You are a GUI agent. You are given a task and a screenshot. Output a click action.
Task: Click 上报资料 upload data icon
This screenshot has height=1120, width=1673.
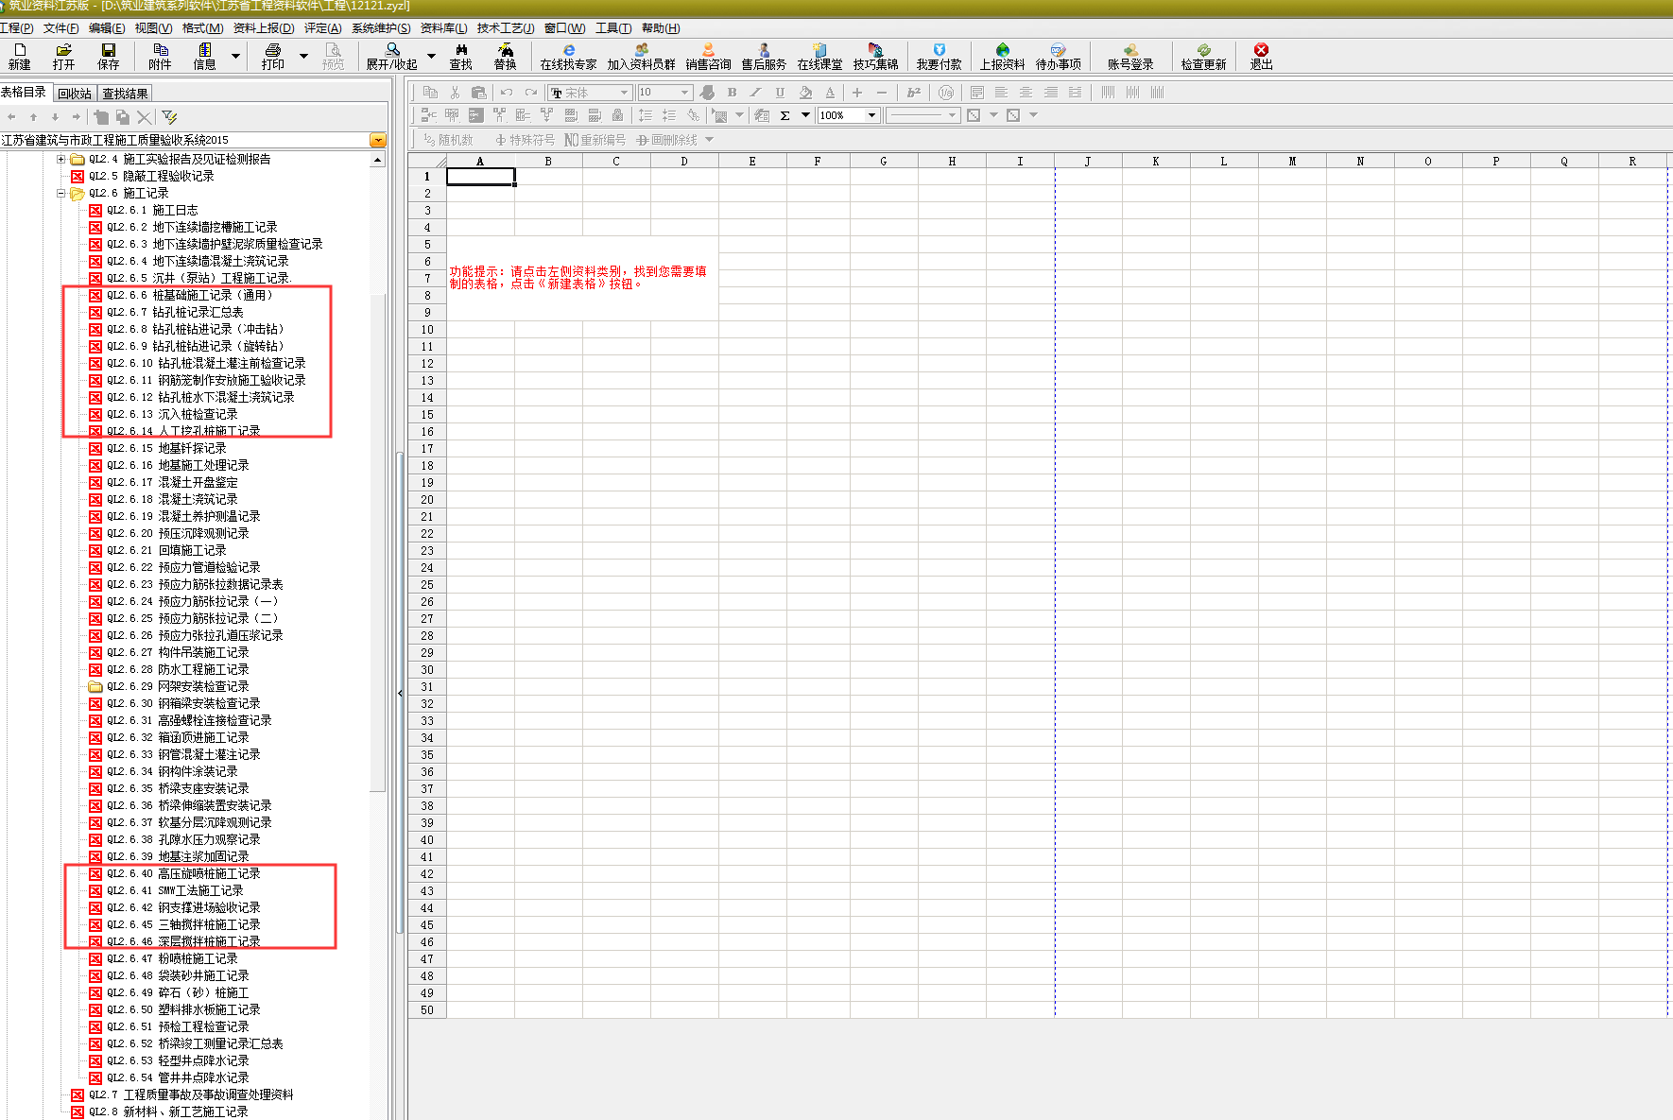click(x=1002, y=57)
